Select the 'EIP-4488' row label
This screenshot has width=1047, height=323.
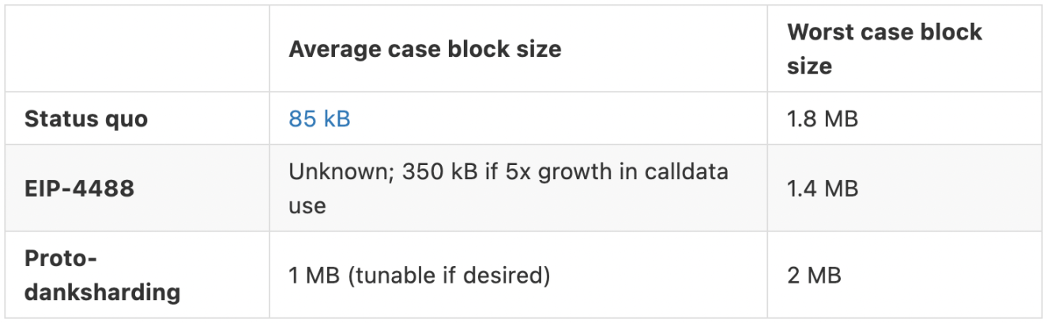tap(79, 189)
